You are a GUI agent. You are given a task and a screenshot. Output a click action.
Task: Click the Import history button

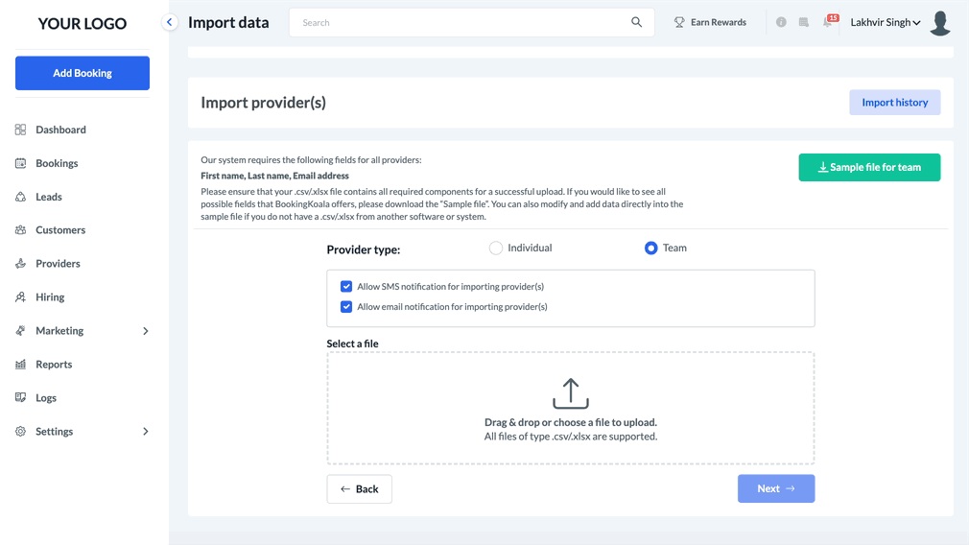pos(894,103)
